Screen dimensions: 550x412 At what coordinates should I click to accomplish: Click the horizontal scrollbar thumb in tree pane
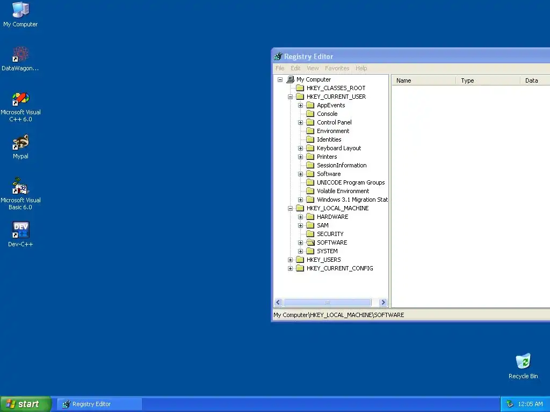(327, 303)
